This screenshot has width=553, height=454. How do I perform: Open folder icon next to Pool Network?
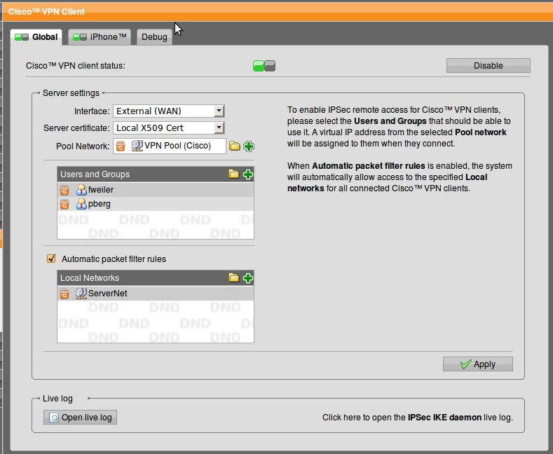(235, 146)
